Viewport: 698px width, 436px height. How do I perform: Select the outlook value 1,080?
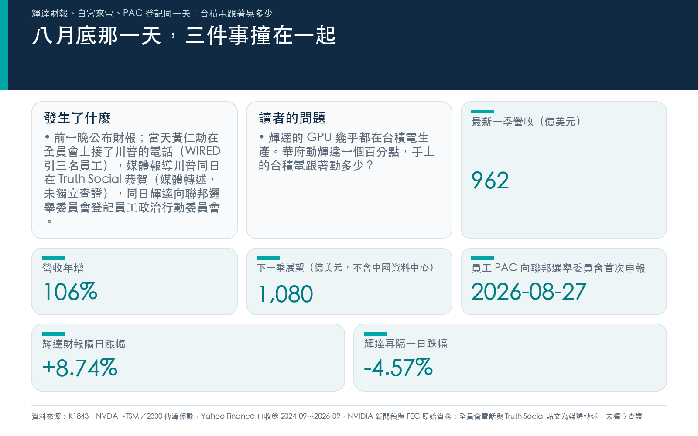pos(286,294)
